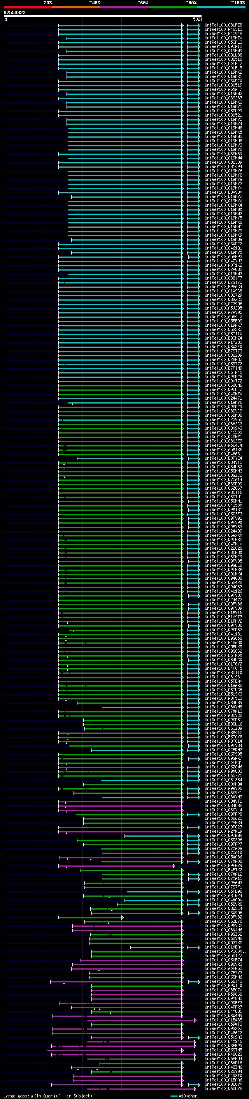Select the UniRef100_Q4PNJ0 label
This screenshot has height=1099, width=249.
pos(223,544)
